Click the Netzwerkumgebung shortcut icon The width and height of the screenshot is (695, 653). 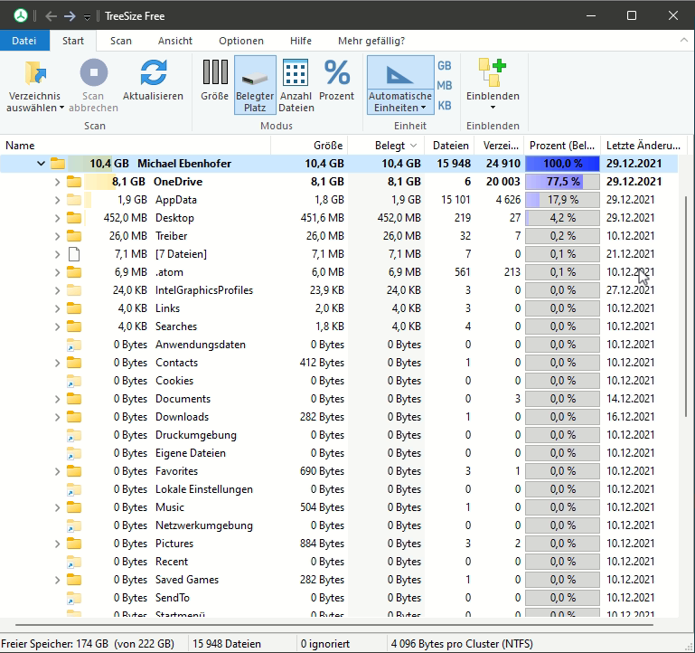point(74,525)
